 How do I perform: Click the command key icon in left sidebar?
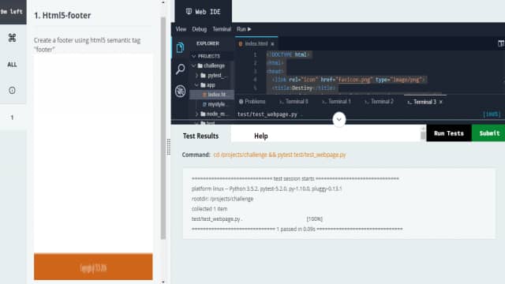click(13, 38)
